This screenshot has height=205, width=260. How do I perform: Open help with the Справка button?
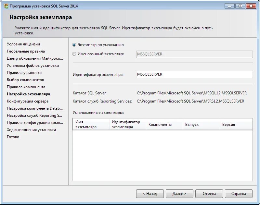click(x=239, y=194)
